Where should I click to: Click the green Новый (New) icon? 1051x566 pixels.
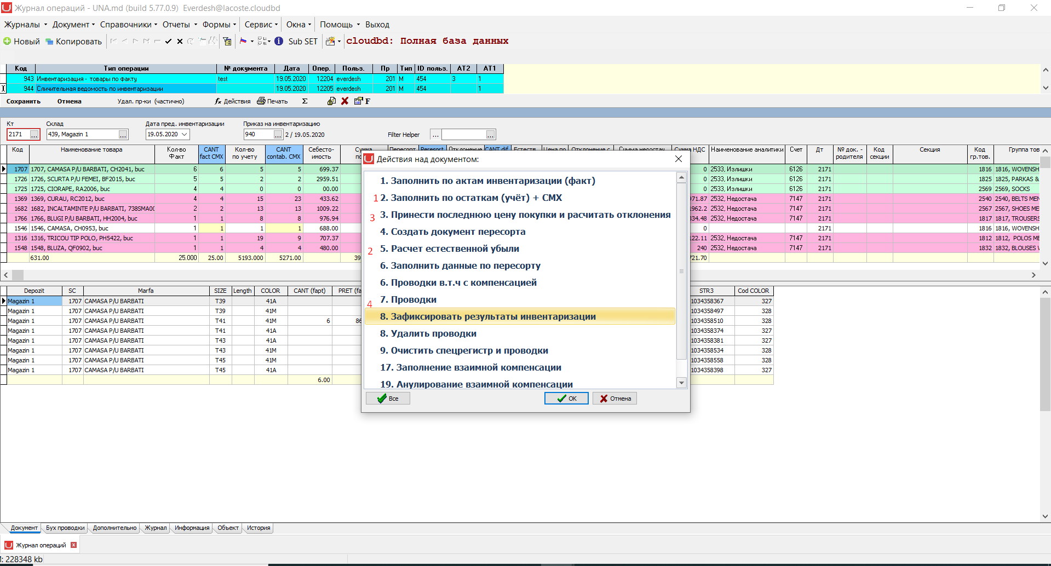coord(7,41)
